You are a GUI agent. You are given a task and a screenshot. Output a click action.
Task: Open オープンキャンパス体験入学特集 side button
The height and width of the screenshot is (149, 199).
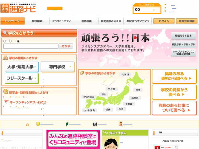[183, 53]
